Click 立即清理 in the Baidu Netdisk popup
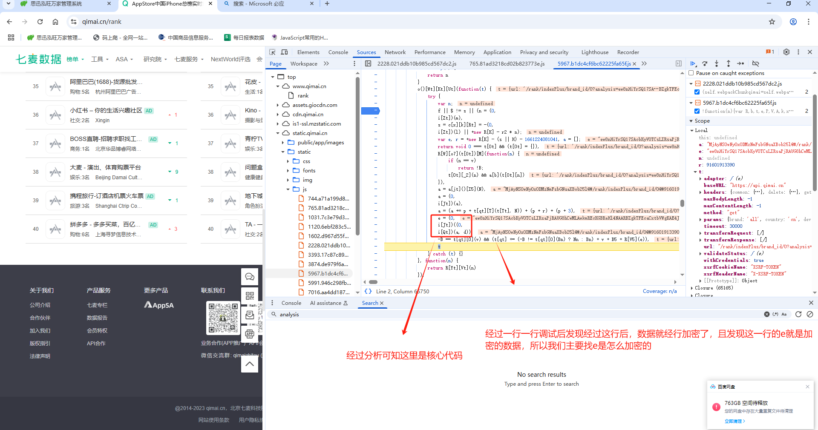This screenshot has height=430, width=818. pyautogui.click(x=734, y=421)
